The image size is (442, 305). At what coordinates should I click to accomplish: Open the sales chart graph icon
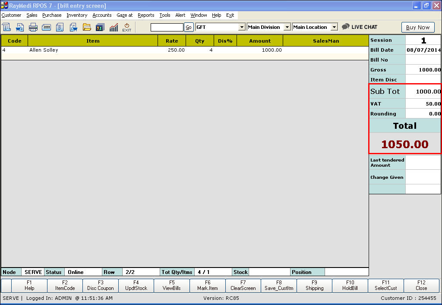click(x=114, y=27)
